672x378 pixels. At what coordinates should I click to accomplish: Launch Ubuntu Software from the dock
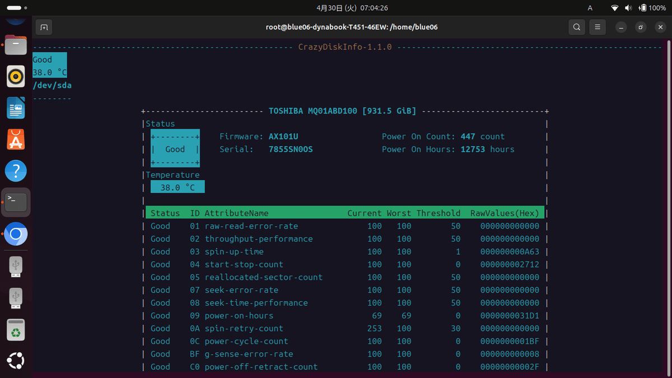click(x=15, y=139)
